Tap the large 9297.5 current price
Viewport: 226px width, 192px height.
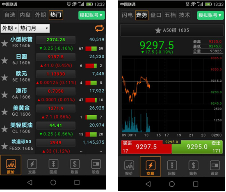(157, 45)
